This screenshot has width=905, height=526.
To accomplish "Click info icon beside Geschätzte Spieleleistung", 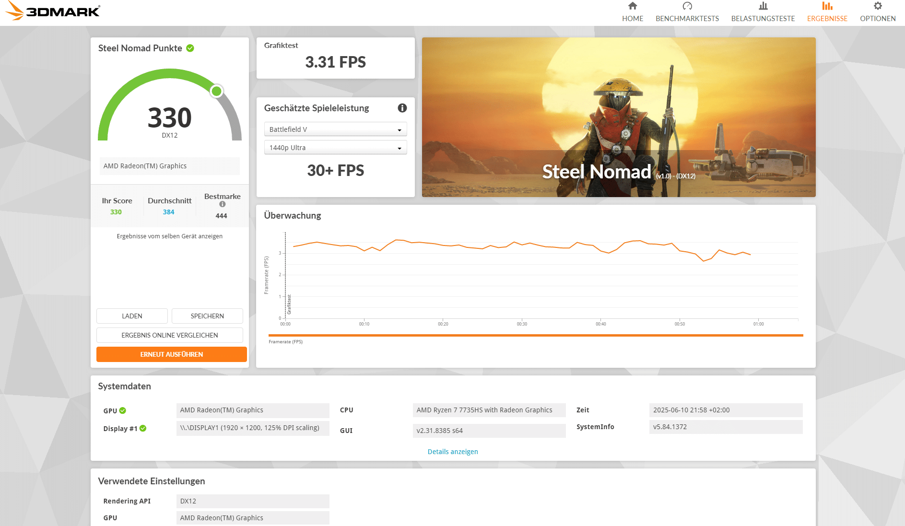I will pos(402,108).
